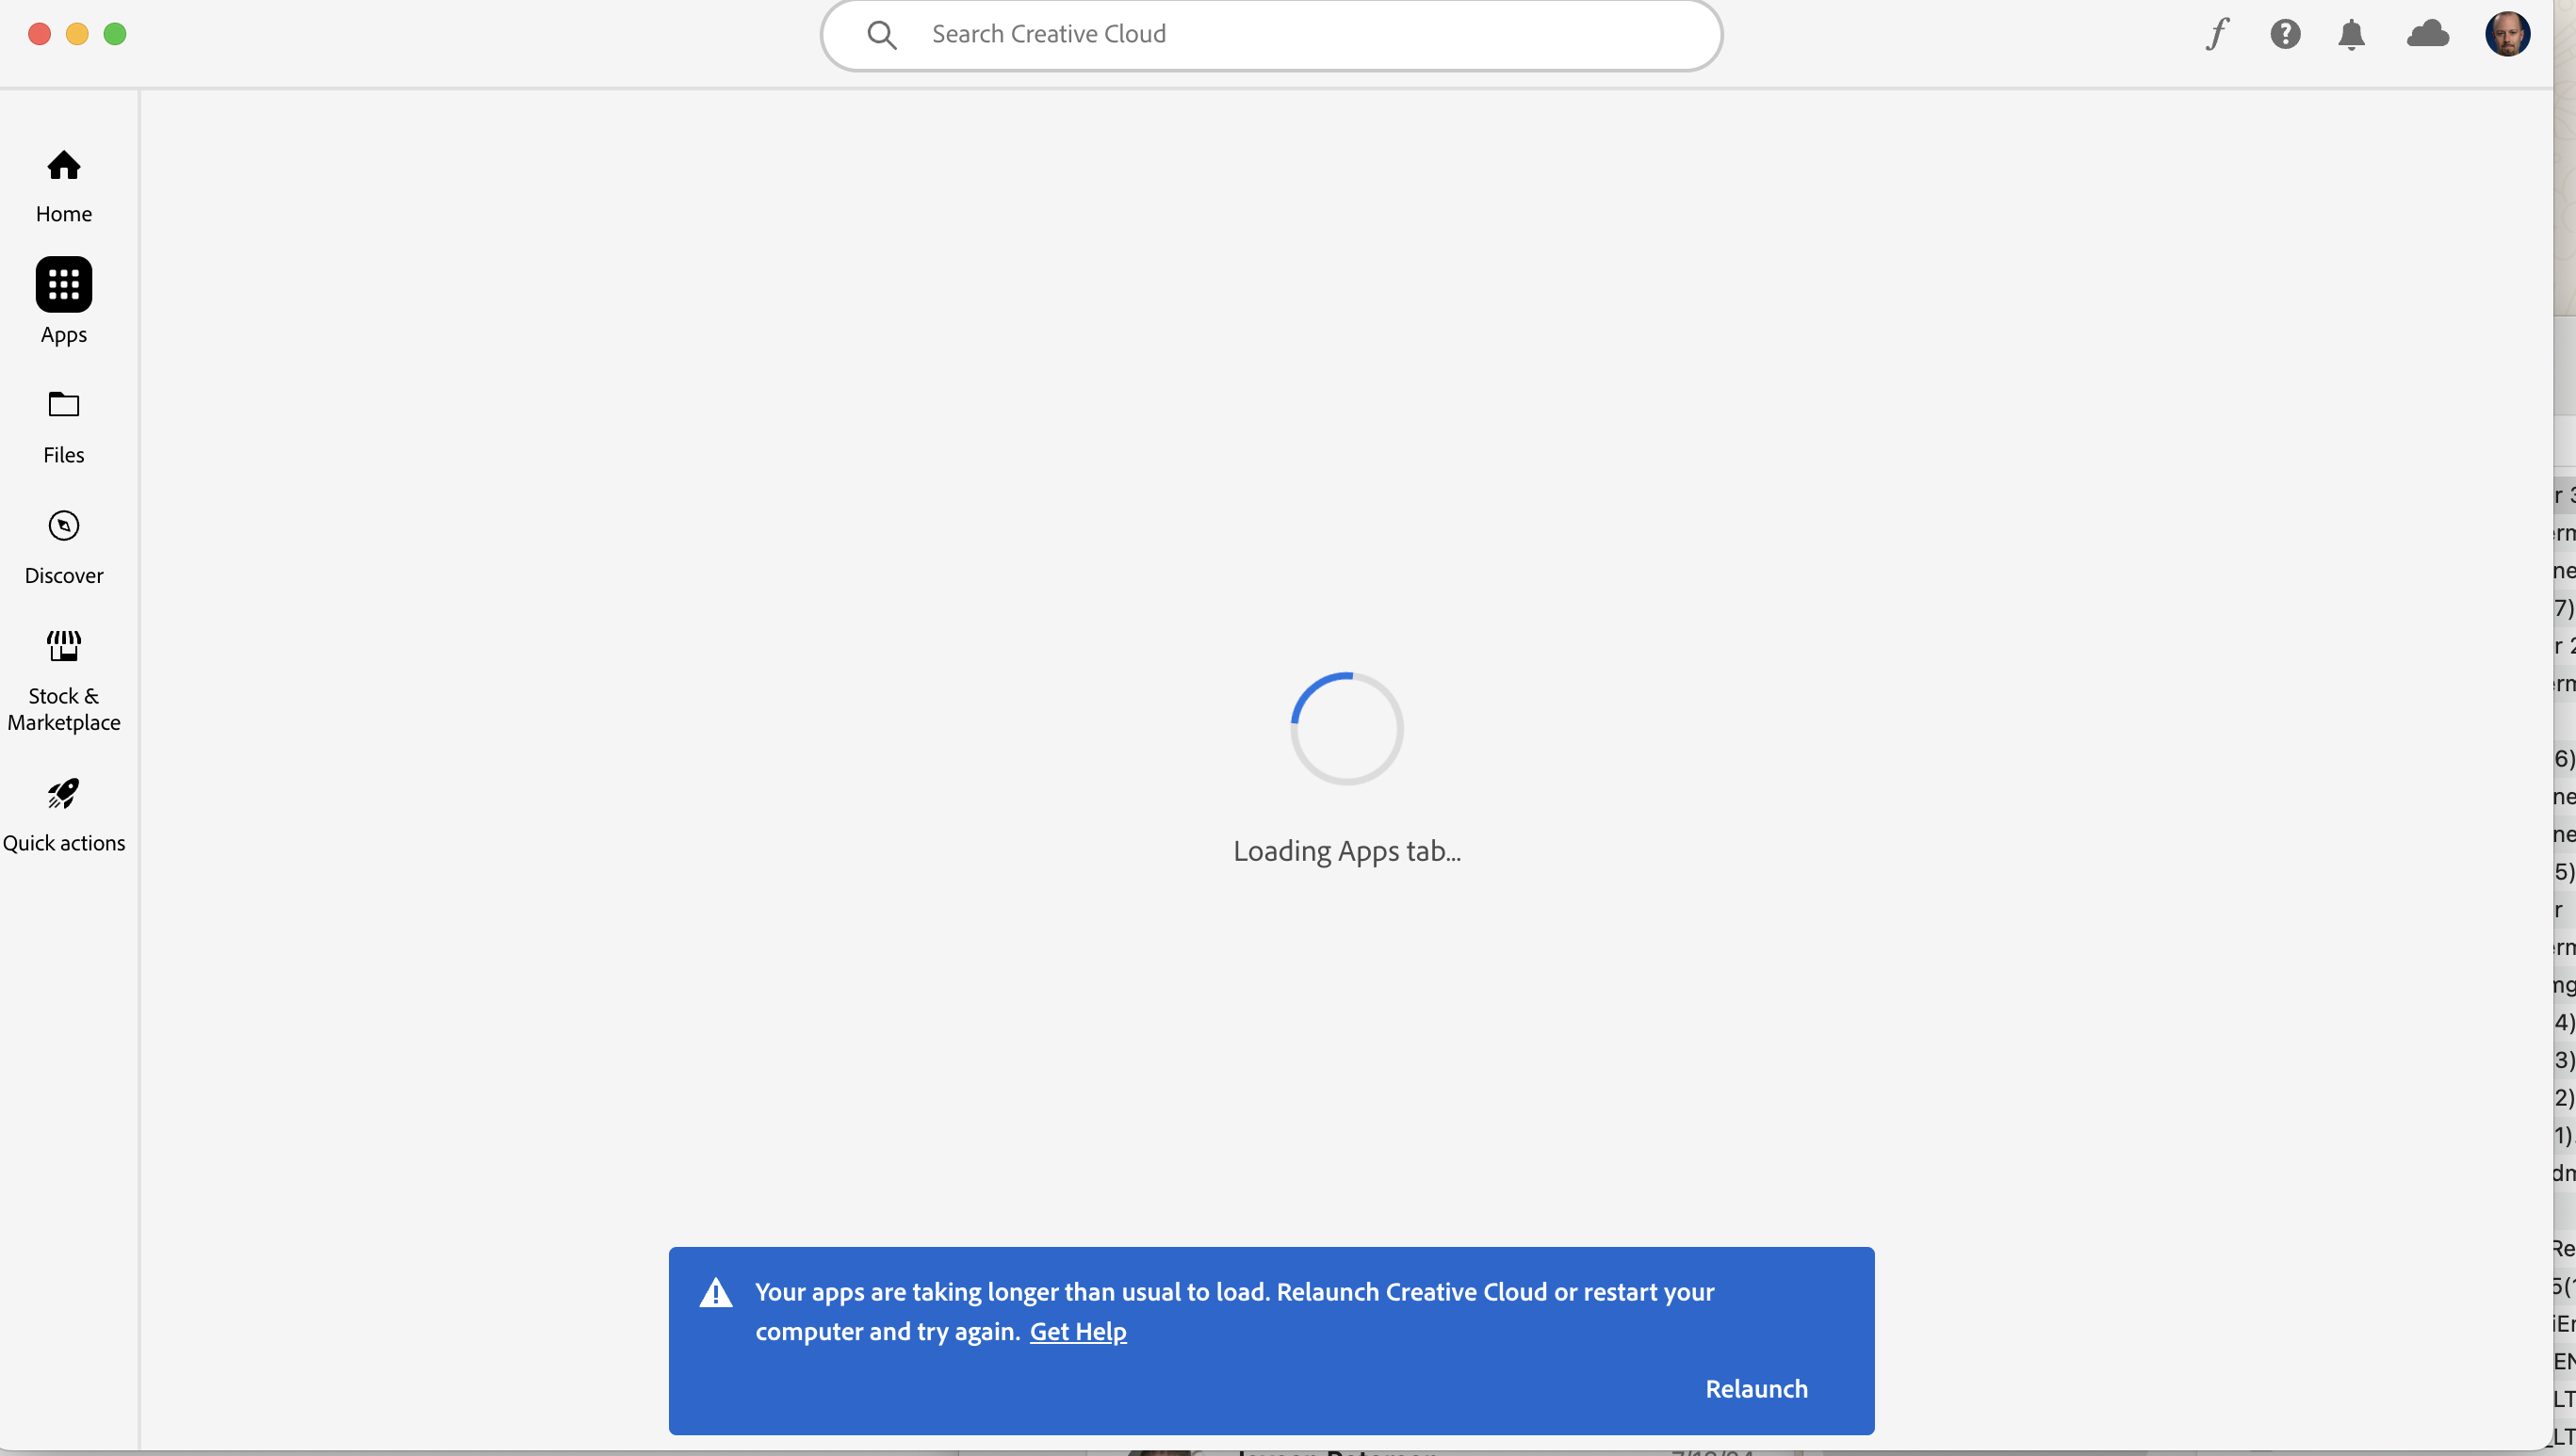Viewport: 2576px width, 1456px height.
Task: Click the warning triangle in banner
Action: pyautogui.click(x=715, y=1293)
